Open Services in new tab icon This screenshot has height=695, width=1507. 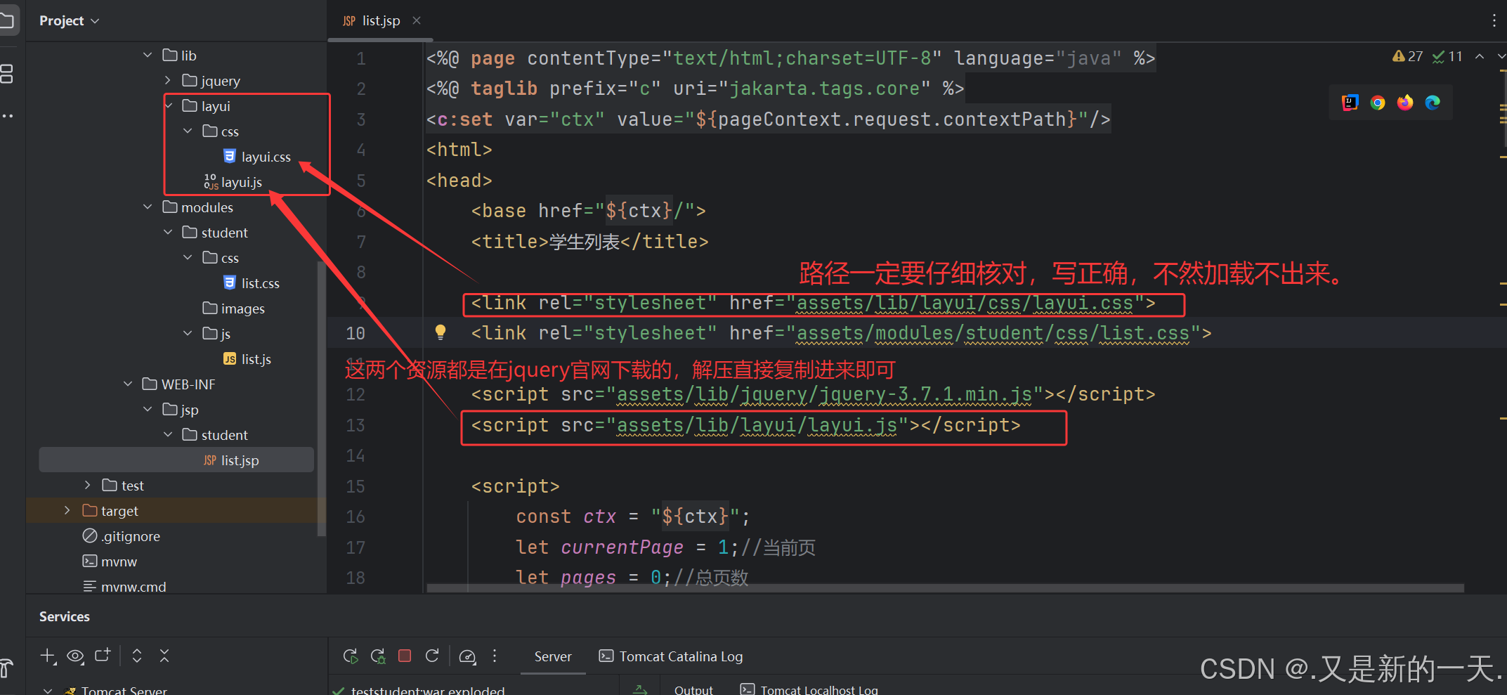point(103,656)
